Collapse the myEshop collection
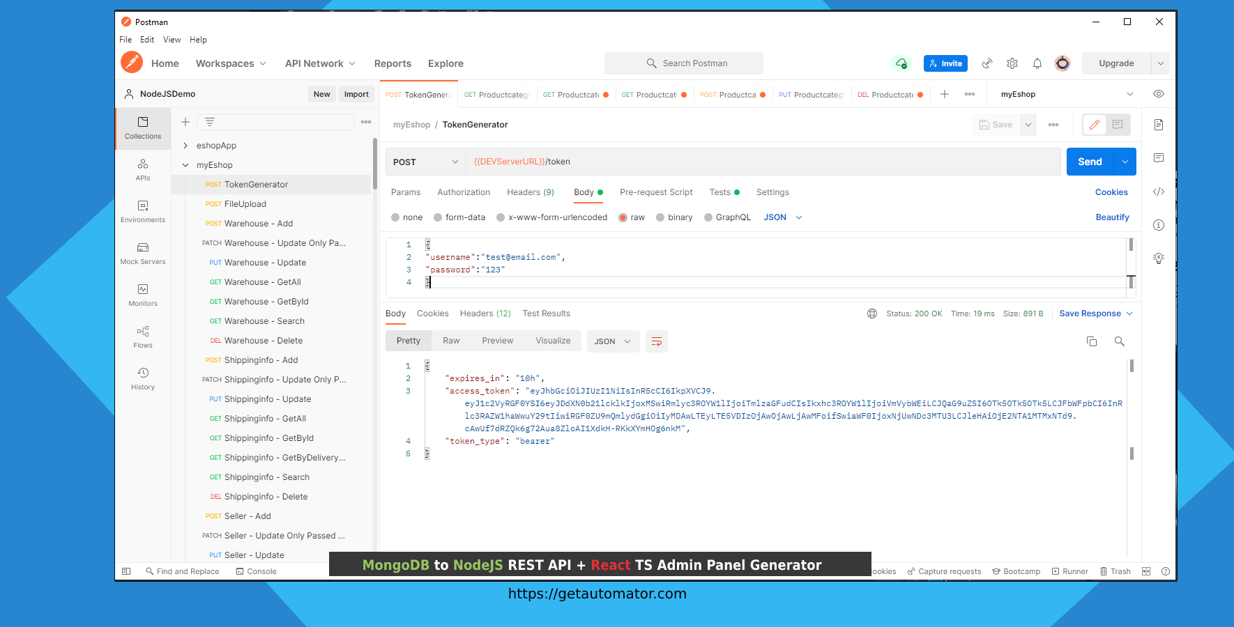 [x=185, y=165]
